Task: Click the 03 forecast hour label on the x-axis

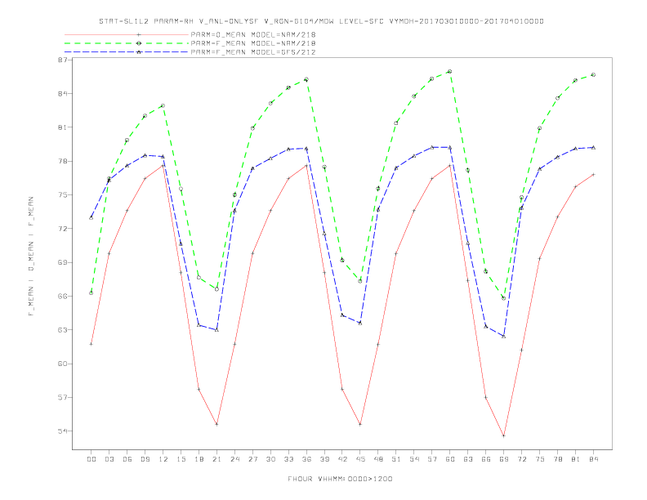Action: 109,459
